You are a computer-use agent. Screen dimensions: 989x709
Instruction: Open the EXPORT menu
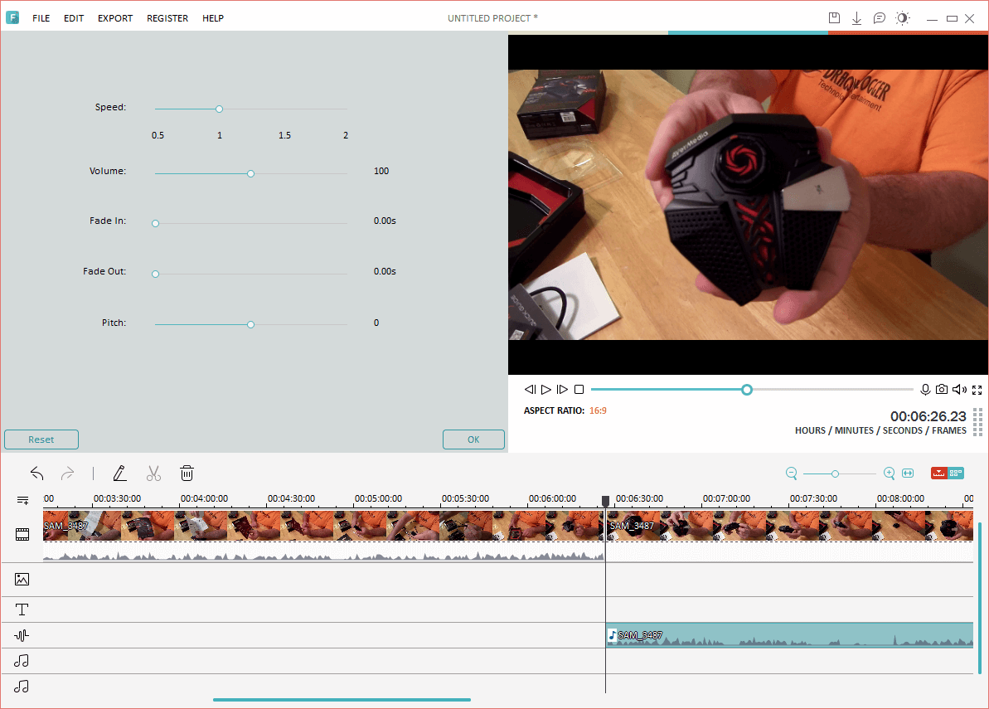point(115,18)
